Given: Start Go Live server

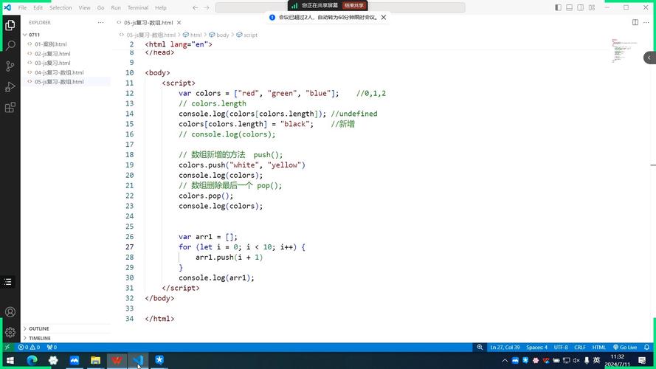Looking at the screenshot, I should [x=625, y=348].
